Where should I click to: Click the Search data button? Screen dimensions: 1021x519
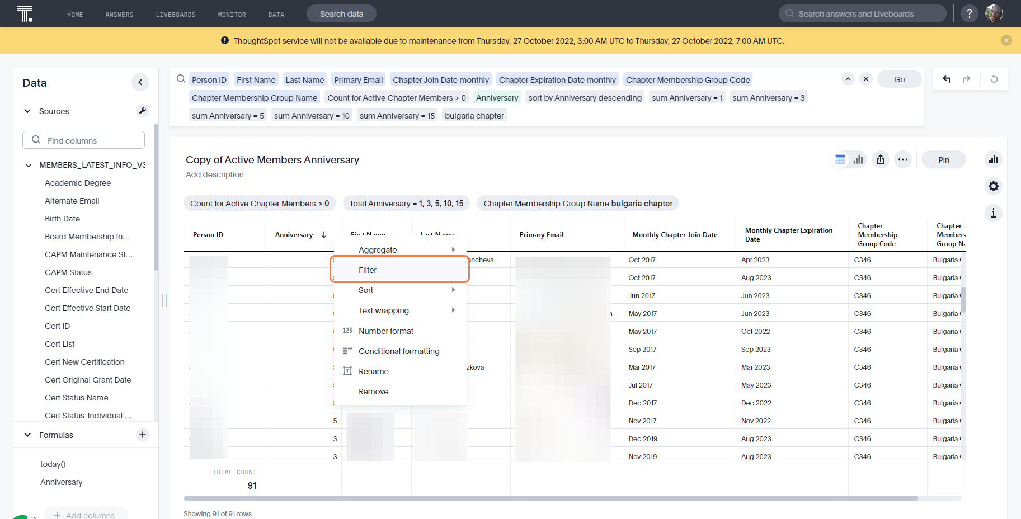tap(341, 13)
